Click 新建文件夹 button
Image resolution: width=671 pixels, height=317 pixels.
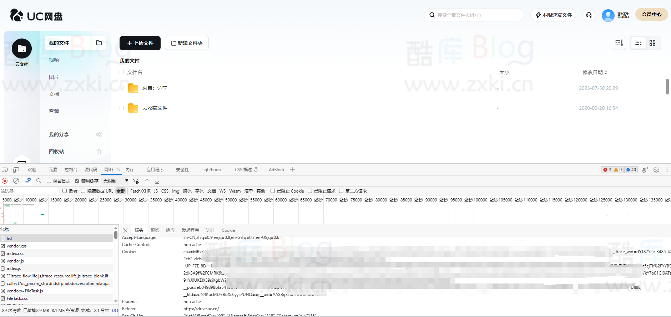[x=187, y=43]
